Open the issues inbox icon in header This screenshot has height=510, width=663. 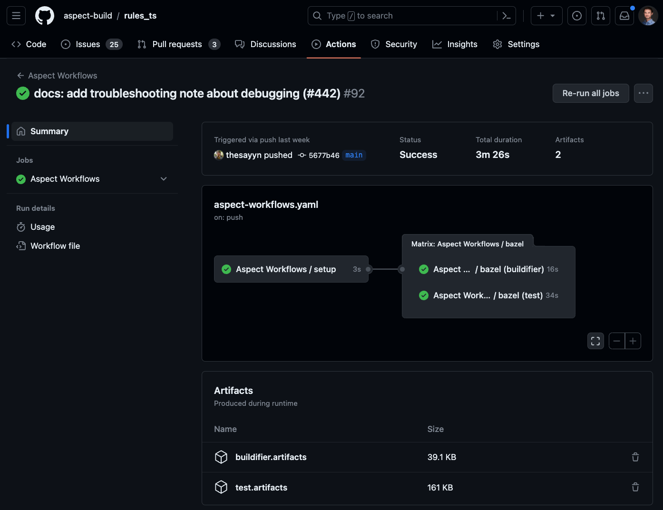pyautogui.click(x=577, y=16)
